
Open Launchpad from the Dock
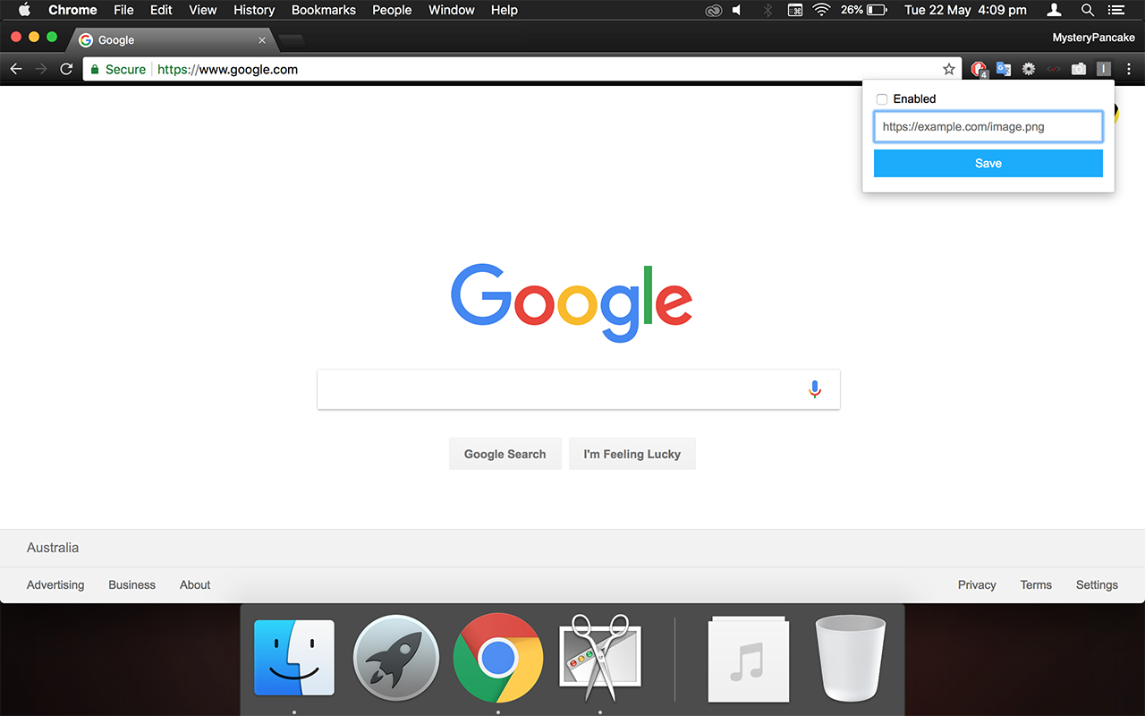click(x=396, y=658)
